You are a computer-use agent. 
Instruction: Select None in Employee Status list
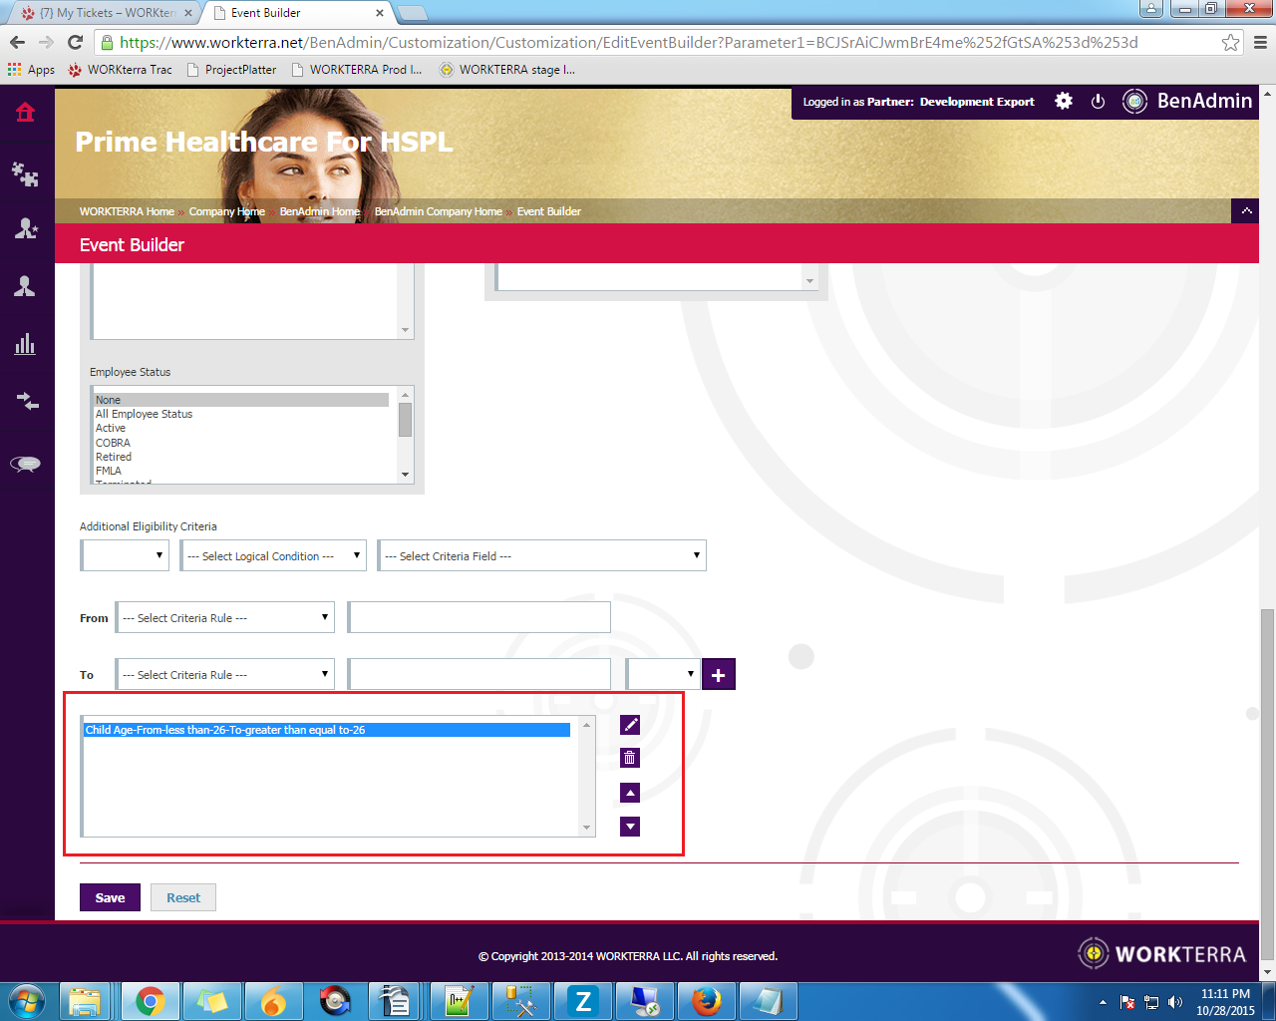coord(241,400)
